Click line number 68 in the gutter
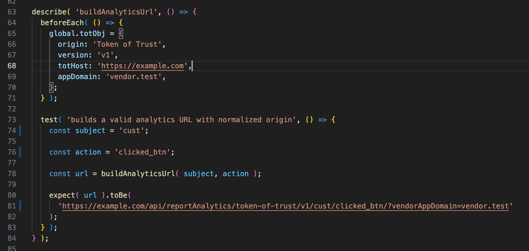The height and width of the screenshot is (251, 529). (12, 66)
